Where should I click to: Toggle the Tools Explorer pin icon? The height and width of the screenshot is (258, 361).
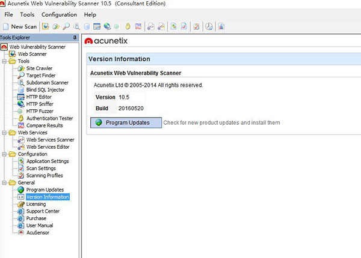(75, 37)
